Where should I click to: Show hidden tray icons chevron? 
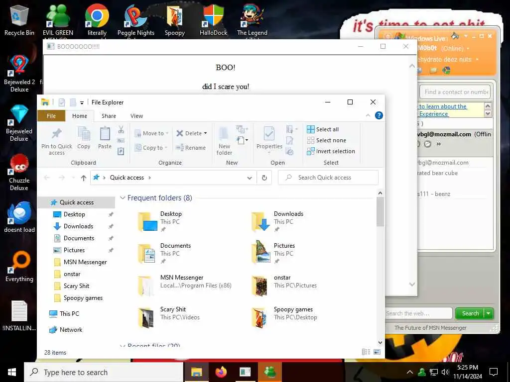(x=409, y=372)
